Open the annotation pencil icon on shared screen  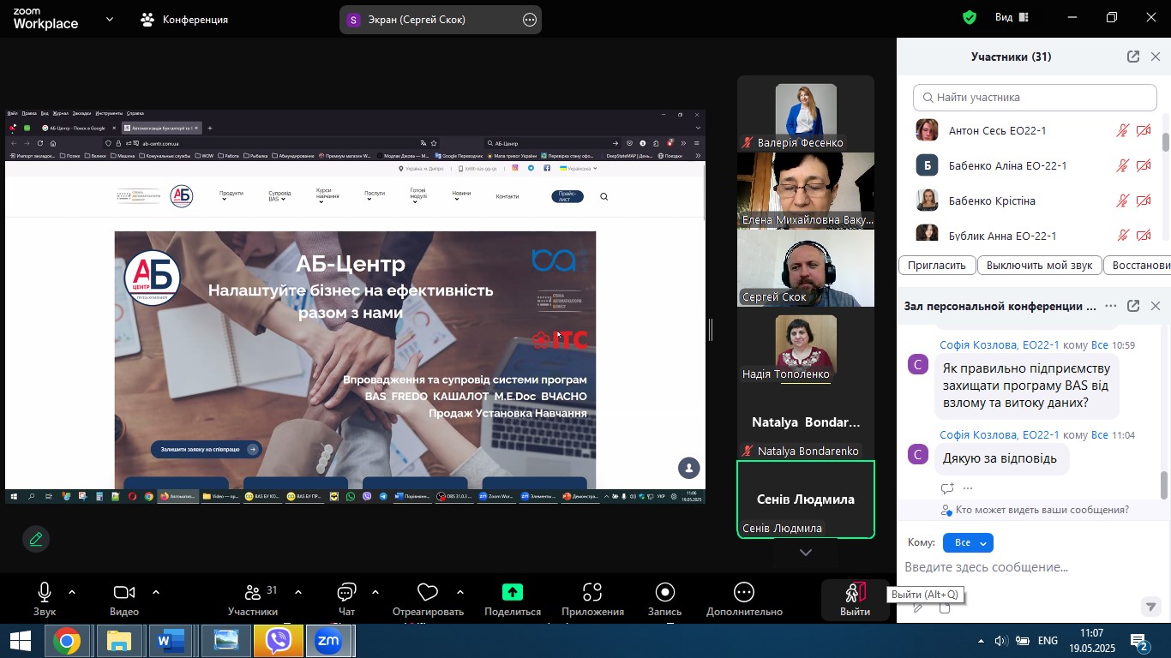36,539
